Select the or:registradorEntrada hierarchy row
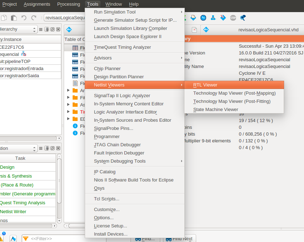Screen dimensions: 304x242 [x=31, y=69]
